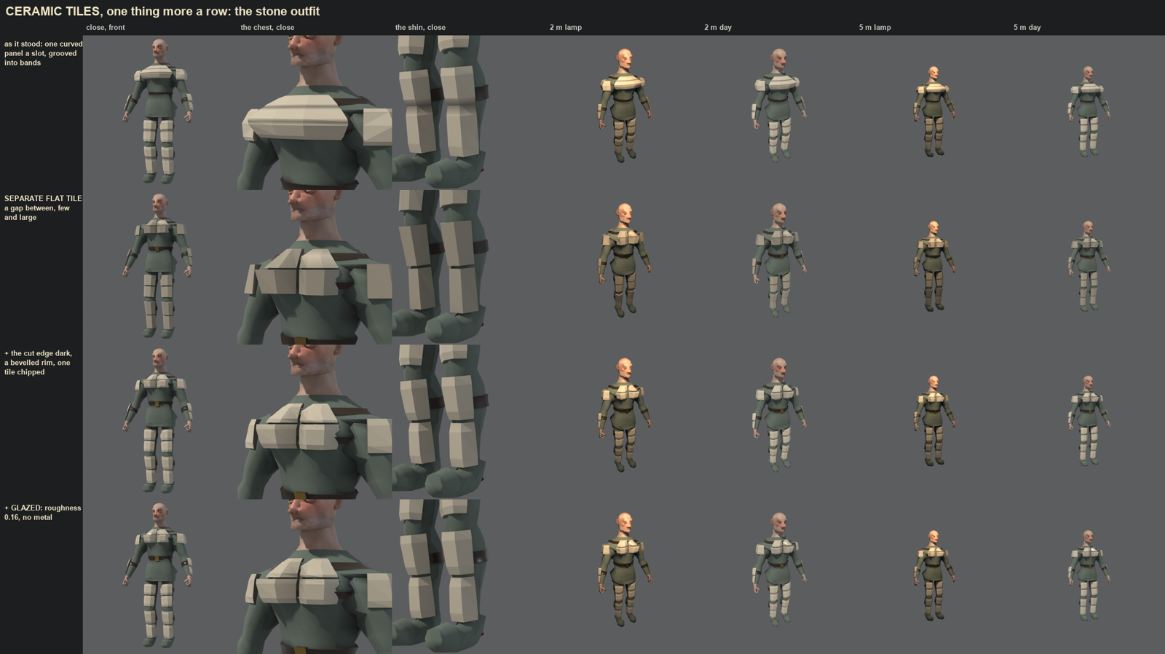This screenshot has width=1165, height=654.
Task: Click the "2 m lamp" column header
Action: [x=566, y=28]
